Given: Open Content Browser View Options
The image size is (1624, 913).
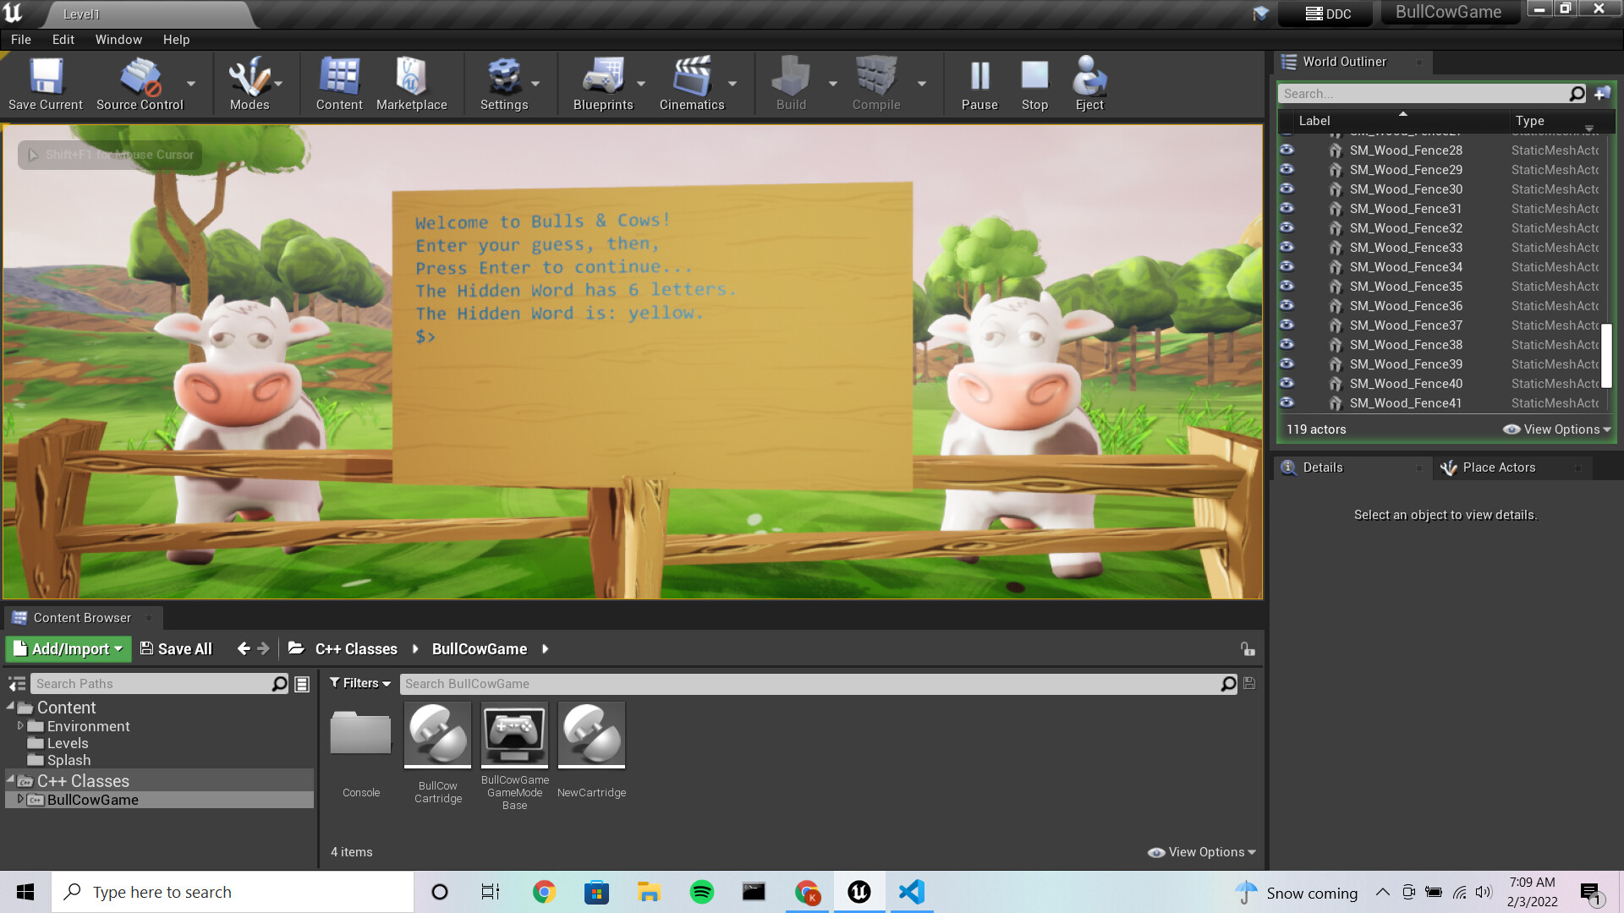Looking at the screenshot, I should [x=1202, y=852].
